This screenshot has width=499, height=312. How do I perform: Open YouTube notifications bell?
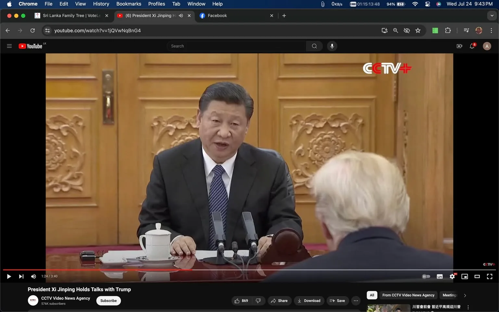pyautogui.click(x=472, y=46)
